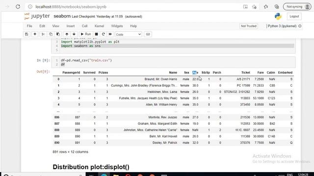View site information icon in address bar
The width and height of the screenshot is (314, 176).
coord(30,7)
